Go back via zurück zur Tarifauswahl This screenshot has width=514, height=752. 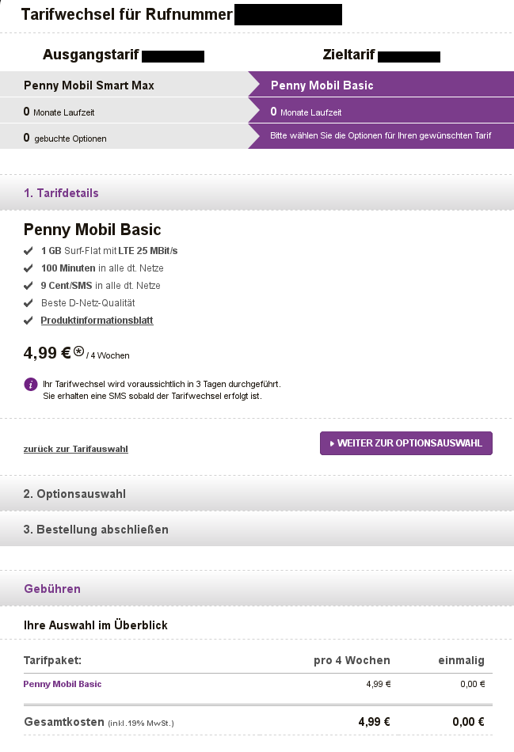tap(76, 449)
